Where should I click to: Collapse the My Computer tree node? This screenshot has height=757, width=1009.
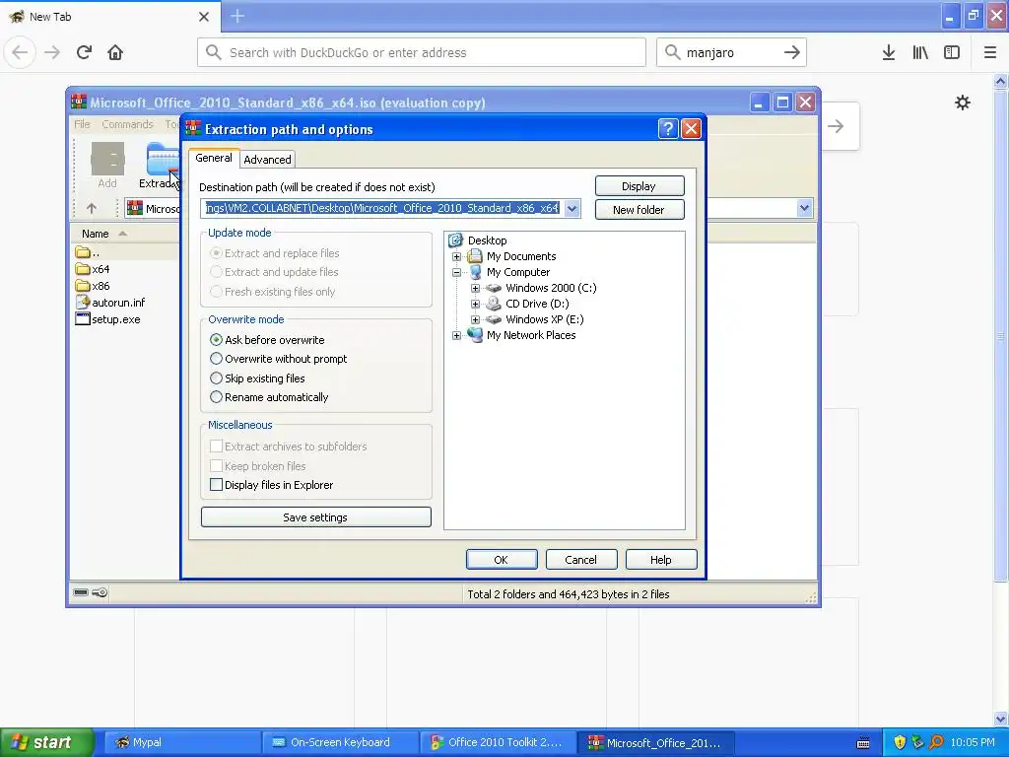[456, 272]
